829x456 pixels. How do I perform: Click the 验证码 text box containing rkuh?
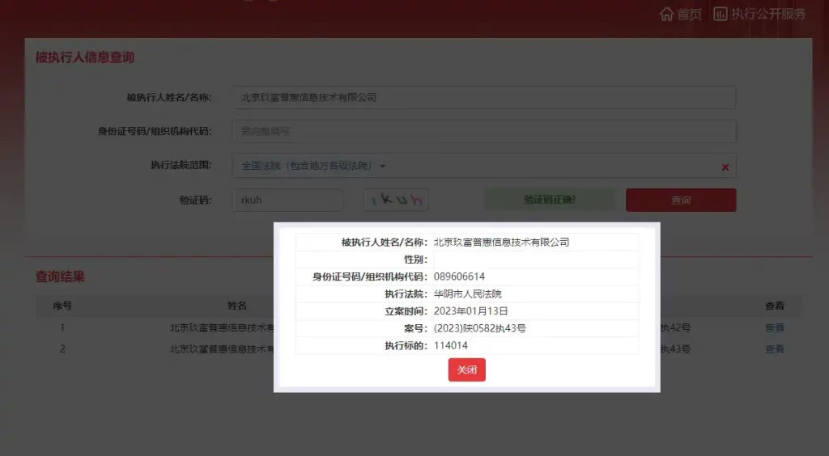tap(287, 200)
